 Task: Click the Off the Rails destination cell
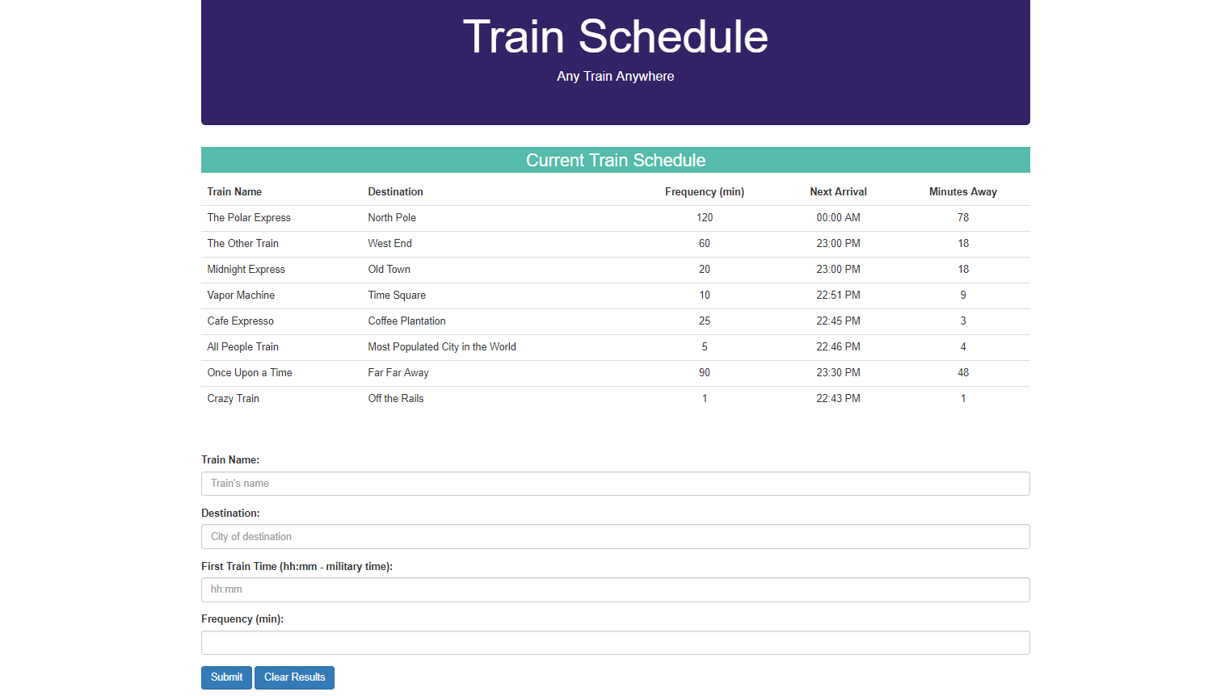coord(396,399)
